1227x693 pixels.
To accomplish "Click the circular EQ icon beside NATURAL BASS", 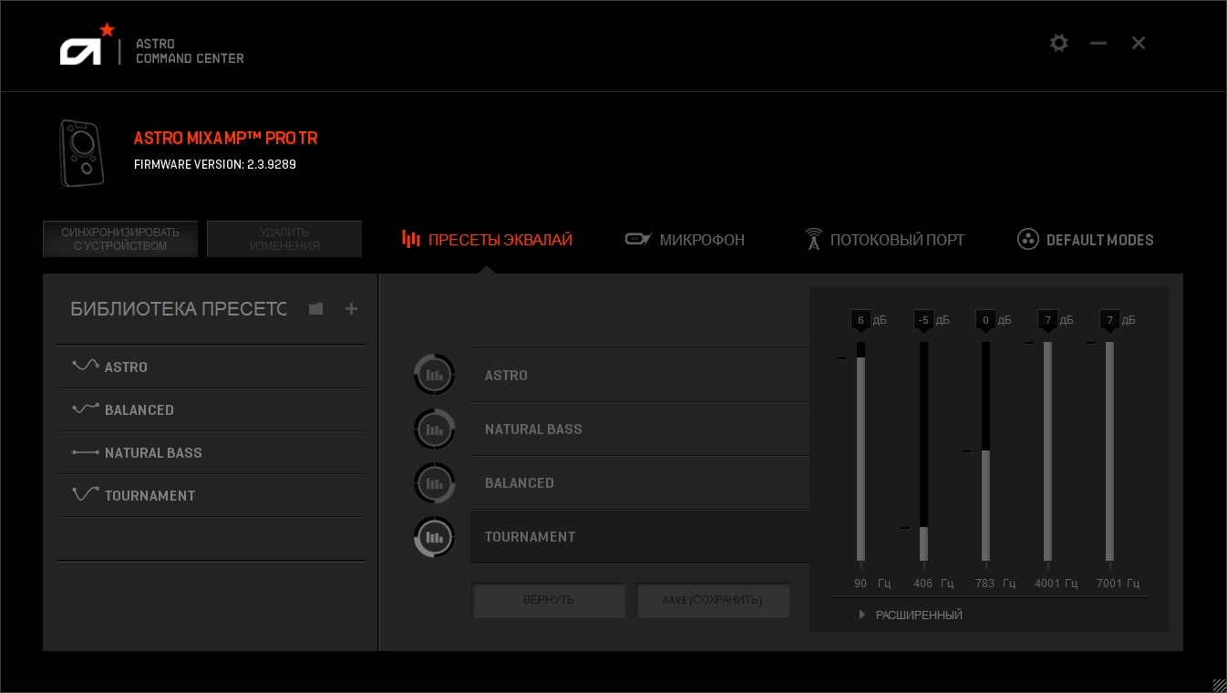I will click(434, 429).
